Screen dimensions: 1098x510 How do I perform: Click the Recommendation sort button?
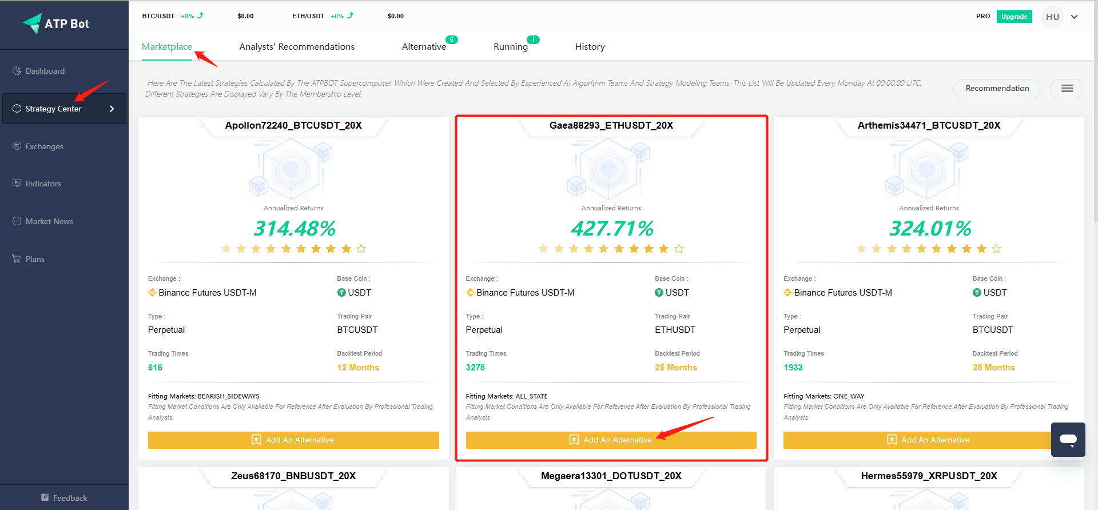click(x=997, y=88)
